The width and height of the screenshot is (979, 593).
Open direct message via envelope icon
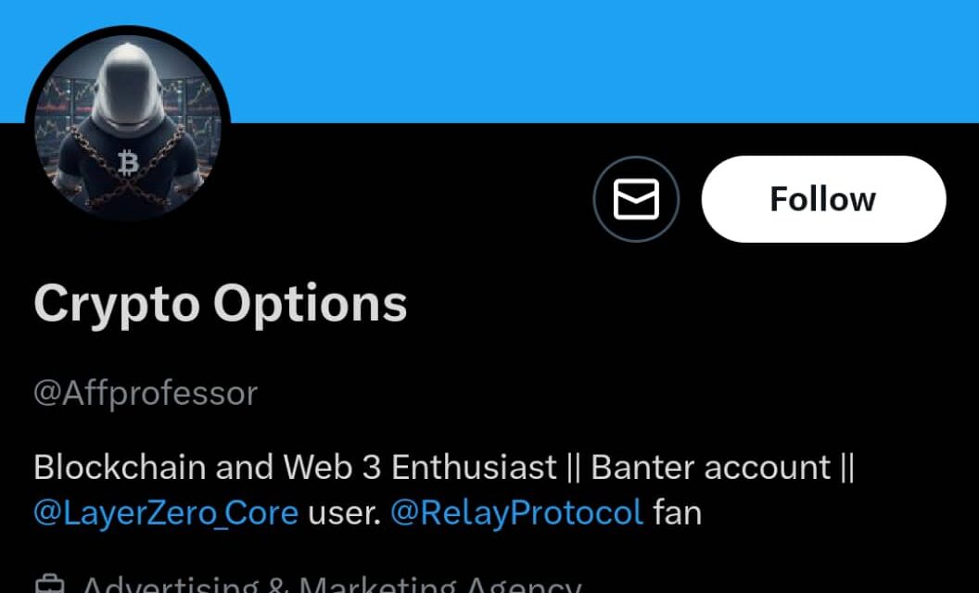(x=636, y=199)
